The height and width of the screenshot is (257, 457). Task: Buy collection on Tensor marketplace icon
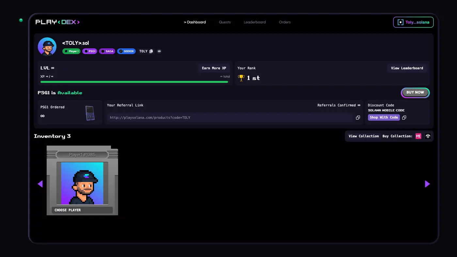[x=428, y=136]
